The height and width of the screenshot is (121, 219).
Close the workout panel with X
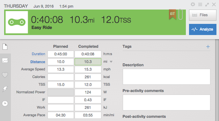[214, 4]
